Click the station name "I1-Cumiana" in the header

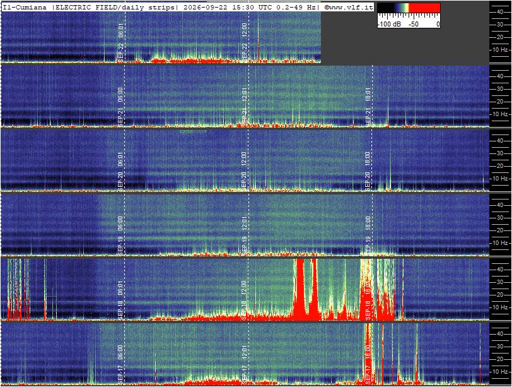[25, 7]
